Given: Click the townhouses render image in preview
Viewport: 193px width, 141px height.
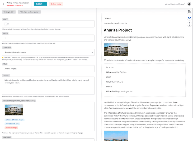Looking at the screenshot, I should [116, 50].
